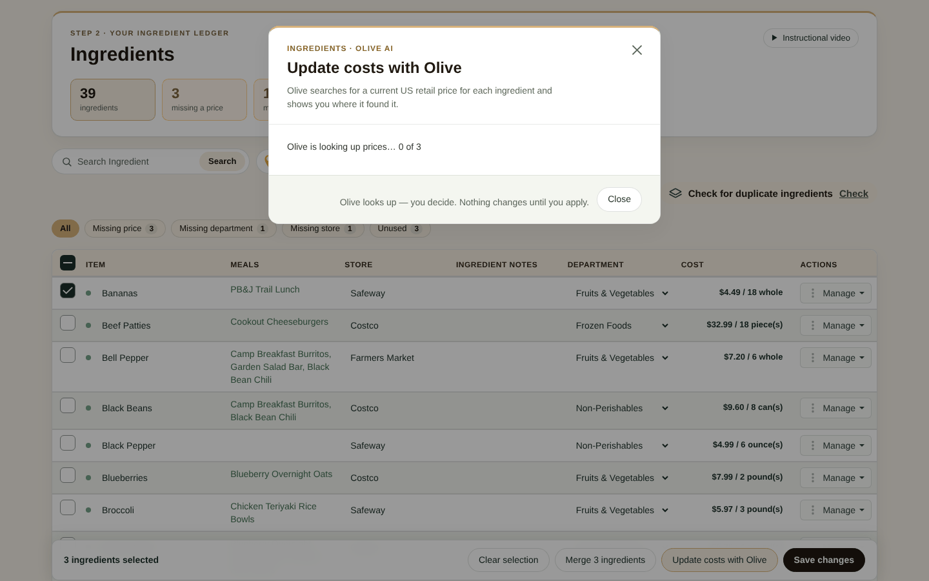Select the Blueberries row checkbox
929x581 pixels.
[68, 475]
